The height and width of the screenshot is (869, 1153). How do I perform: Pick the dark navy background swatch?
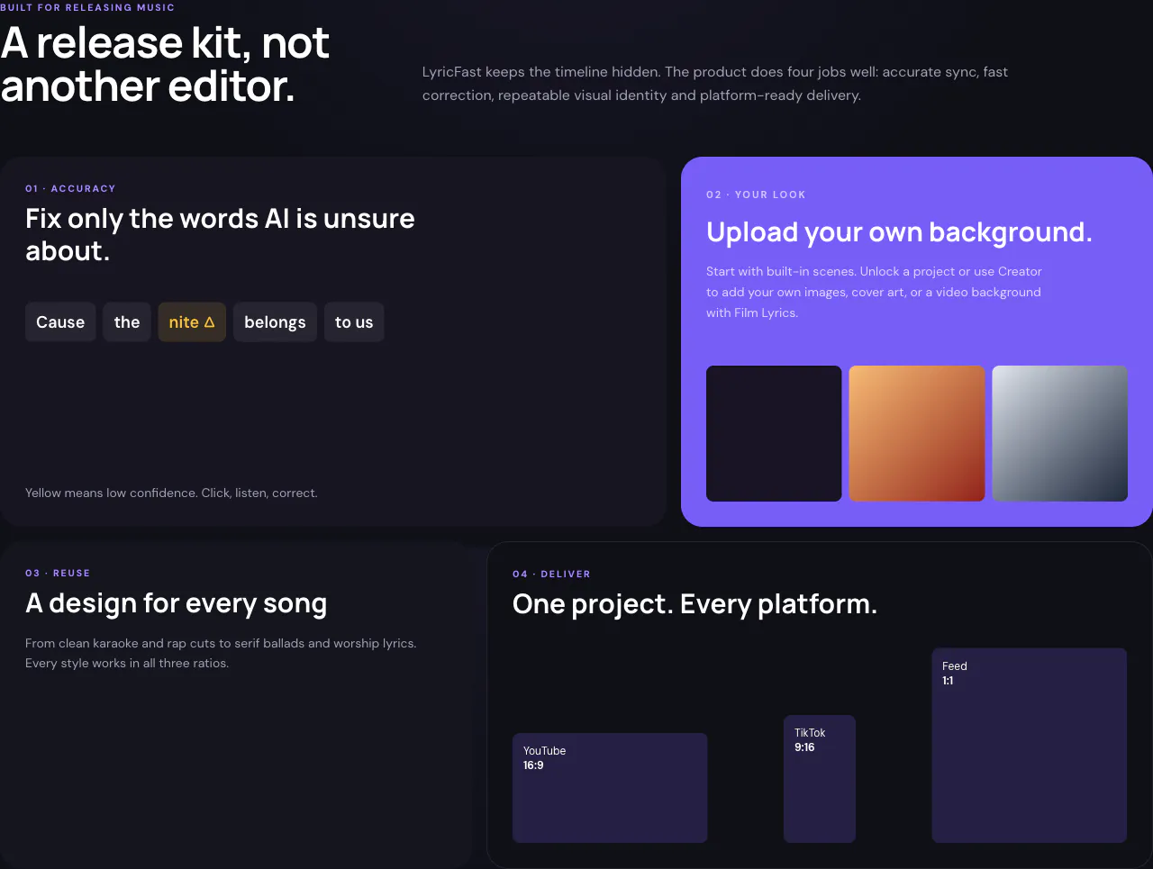[774, 433]
